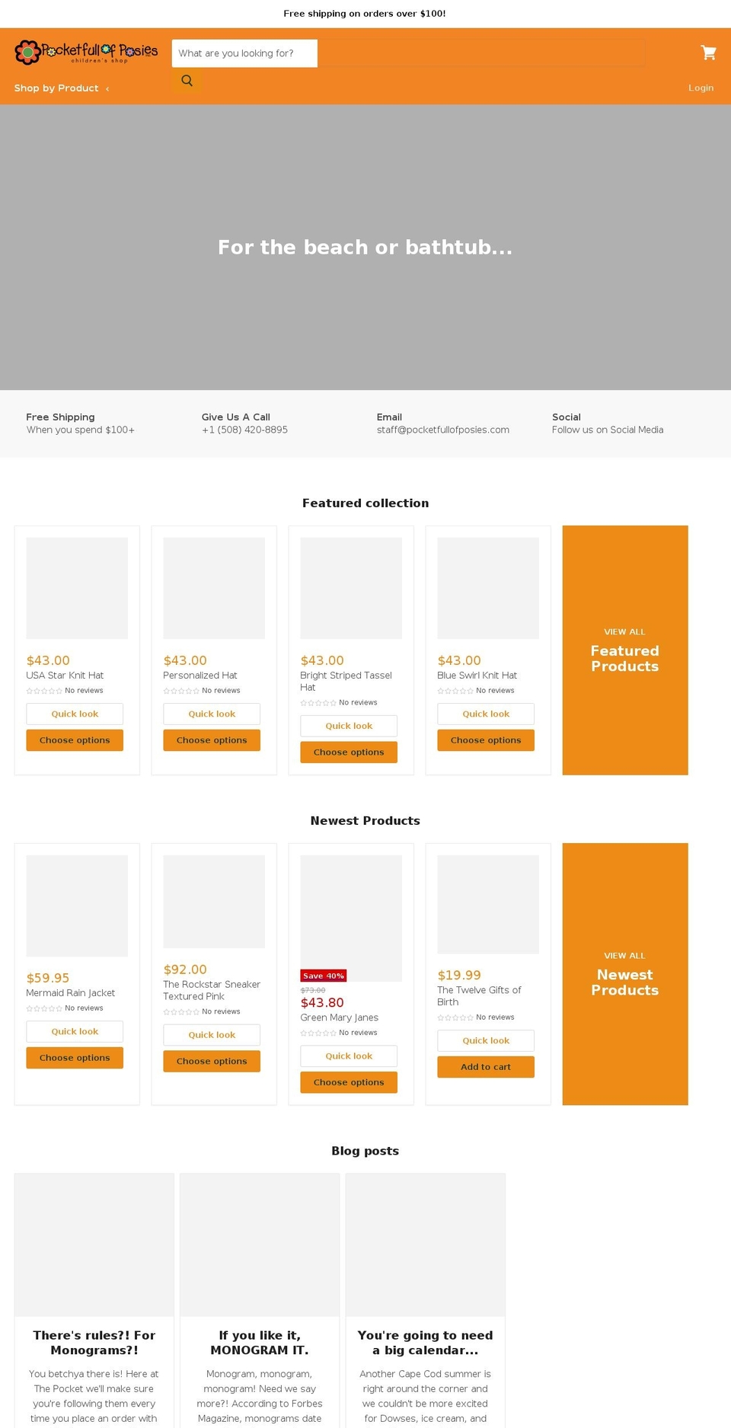
Task: Click Bright Striped Tassel Hat review stars
Action: [x=318, y=703]
